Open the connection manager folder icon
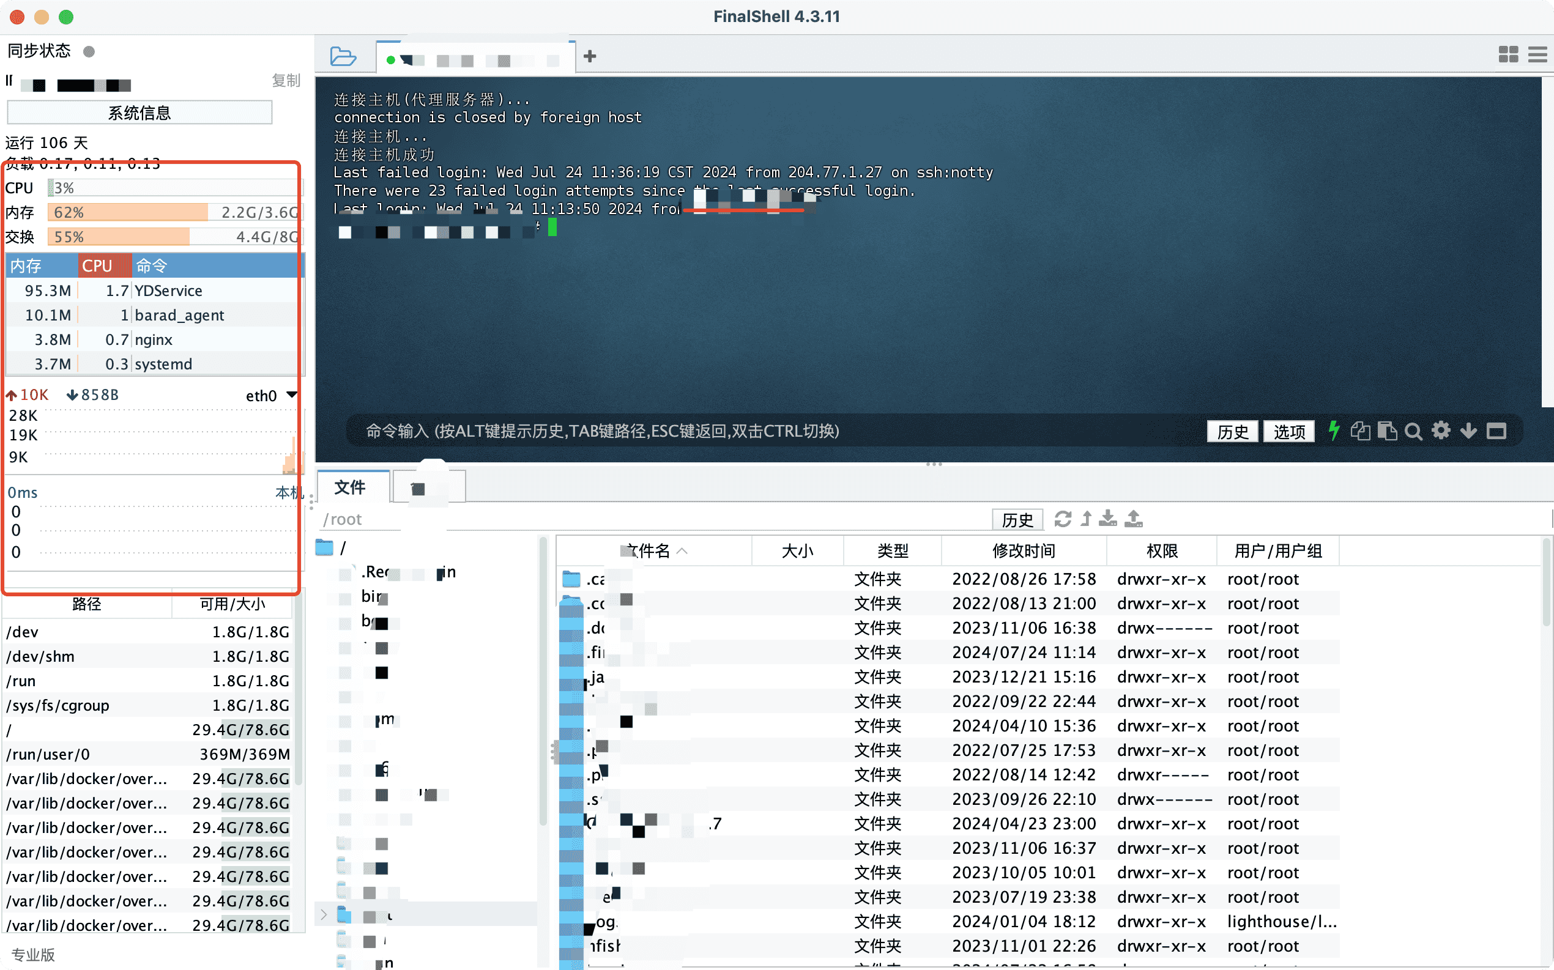The image size is (1554, 970). 343,56
